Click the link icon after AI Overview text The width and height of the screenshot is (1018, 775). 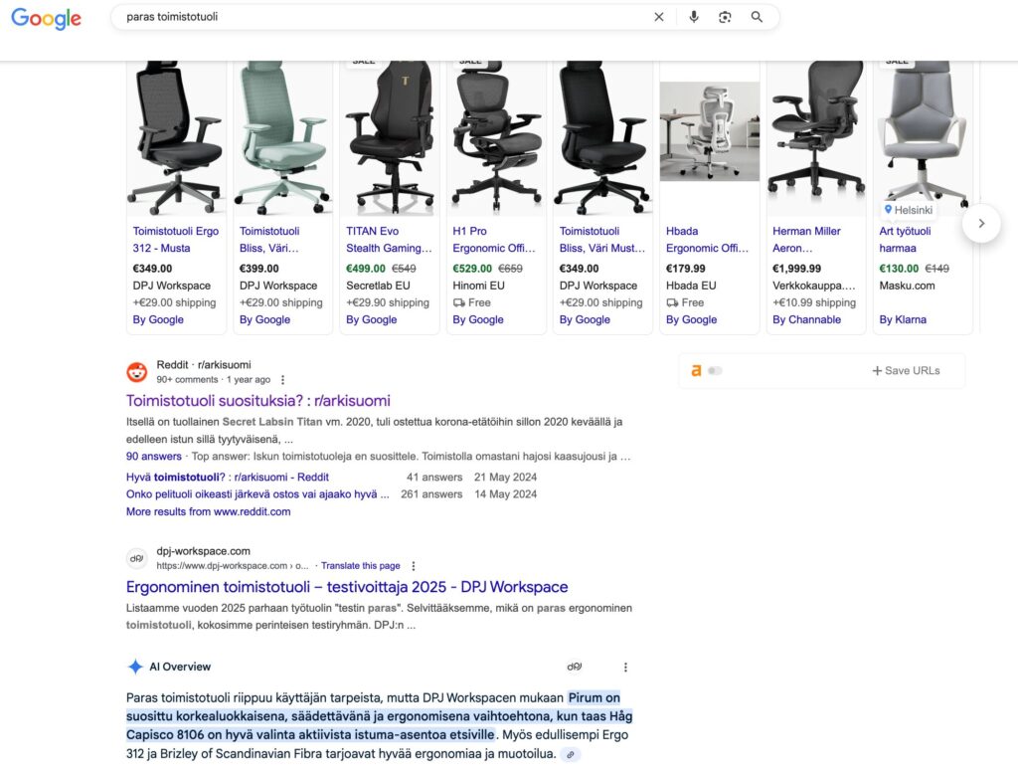pyautogui.click(x=570, y=755)
